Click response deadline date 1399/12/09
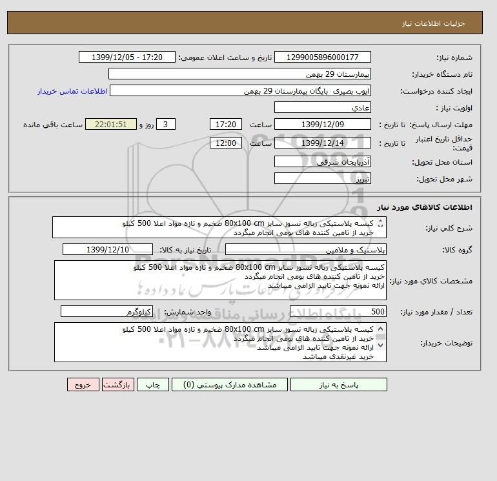Screen dimensions: 497x481 (x=322, y=125)
